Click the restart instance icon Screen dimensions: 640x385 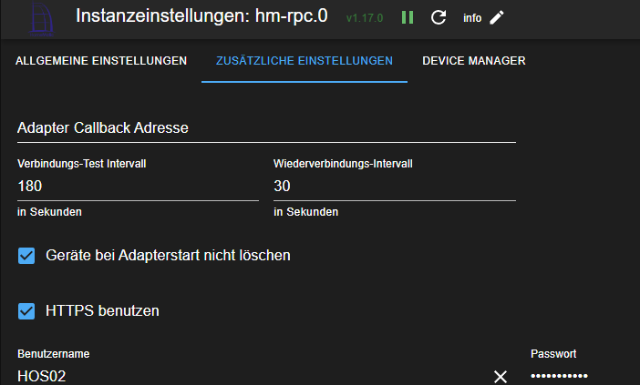[x=439, y=17]
